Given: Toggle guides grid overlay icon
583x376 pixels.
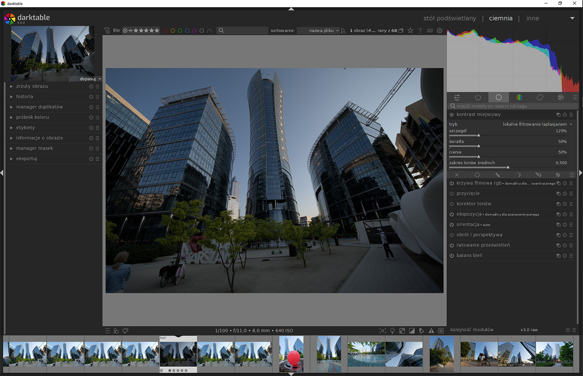Looking at the screenshot, I should 441,330.
